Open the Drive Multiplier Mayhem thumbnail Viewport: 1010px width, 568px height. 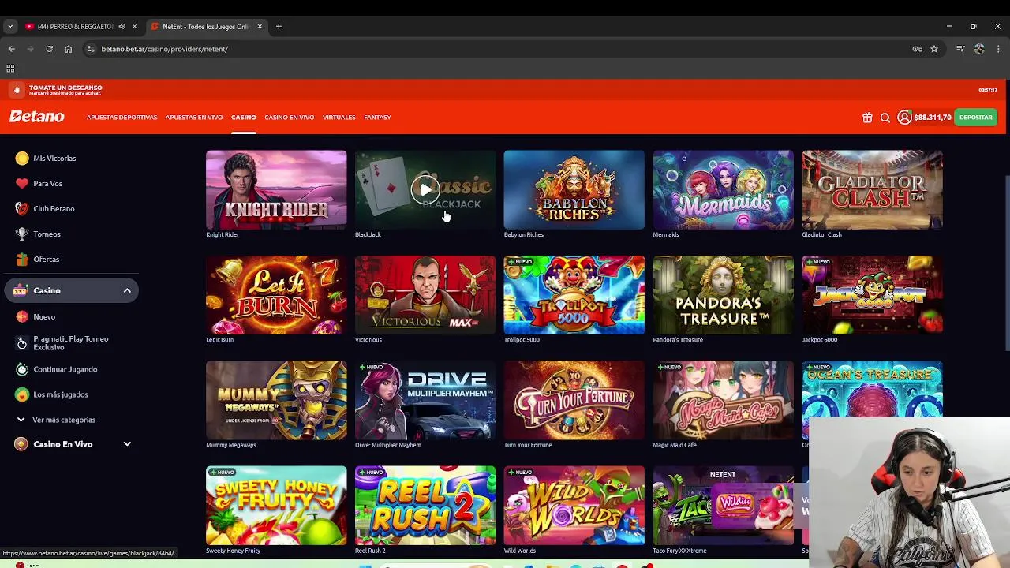[x=425, y=400]
